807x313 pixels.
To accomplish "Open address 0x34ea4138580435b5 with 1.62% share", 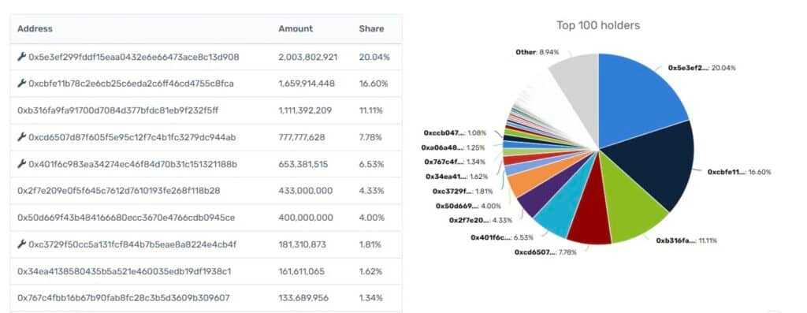I will 124,270.
